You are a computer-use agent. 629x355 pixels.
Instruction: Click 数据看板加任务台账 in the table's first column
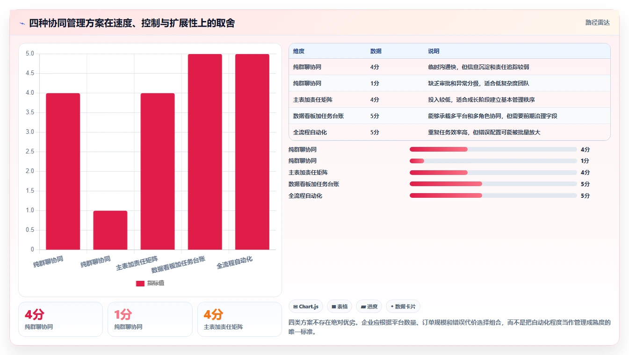point(318,116)
